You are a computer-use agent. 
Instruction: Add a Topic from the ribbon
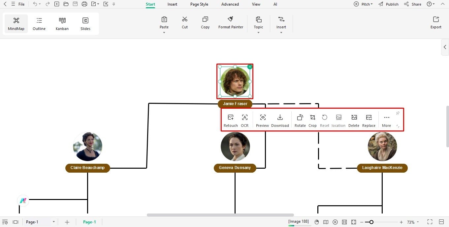(258, 22)
